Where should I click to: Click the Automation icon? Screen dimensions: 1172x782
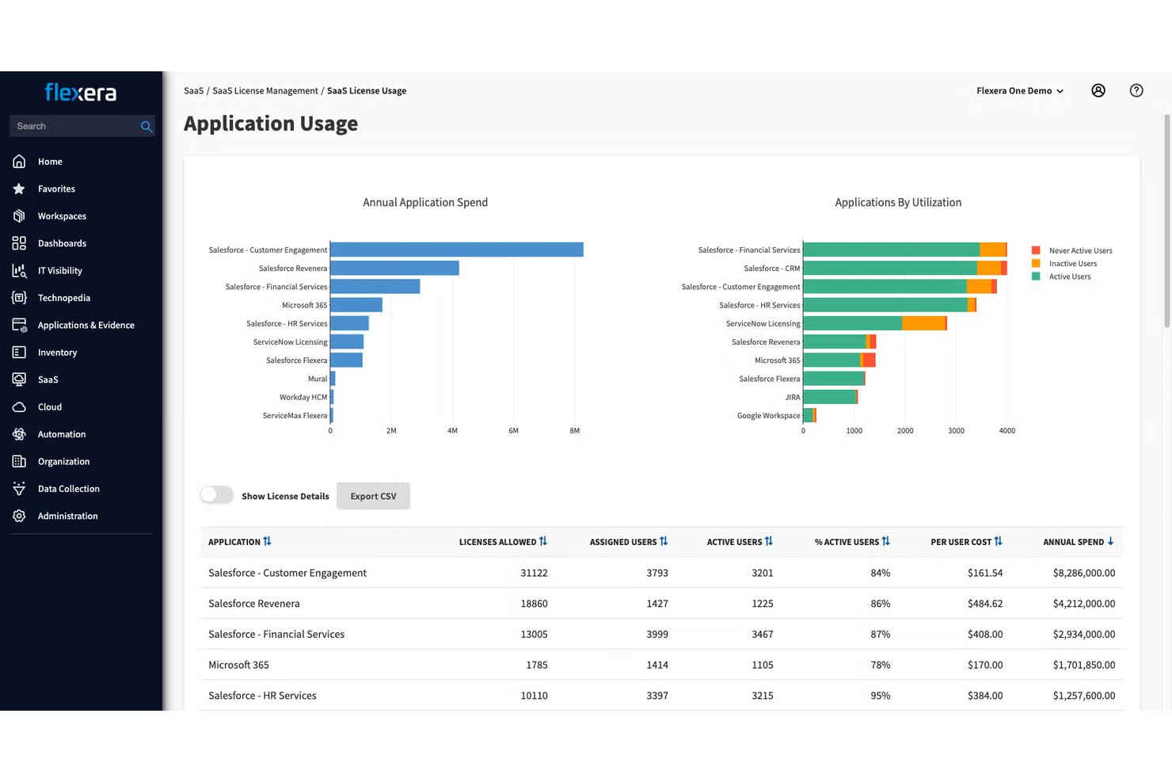(x=19, y=434)
